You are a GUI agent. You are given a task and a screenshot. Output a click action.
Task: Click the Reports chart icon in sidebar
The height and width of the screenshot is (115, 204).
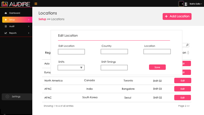click(6, 33)
